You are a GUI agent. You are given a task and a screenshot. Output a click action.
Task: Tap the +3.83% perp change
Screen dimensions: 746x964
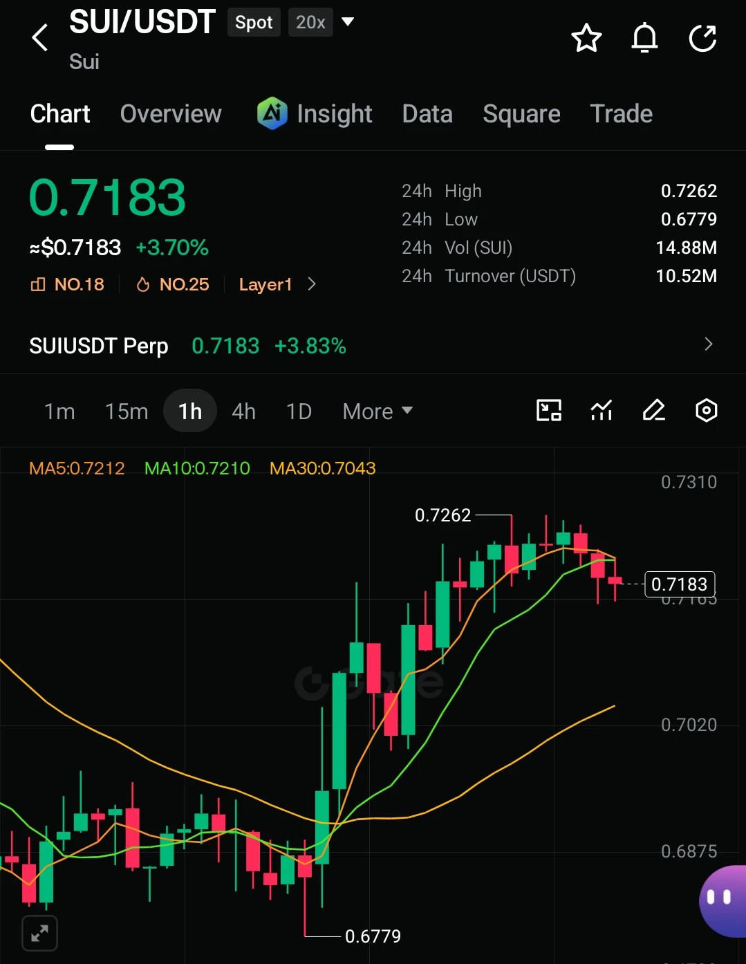(310, 346)
